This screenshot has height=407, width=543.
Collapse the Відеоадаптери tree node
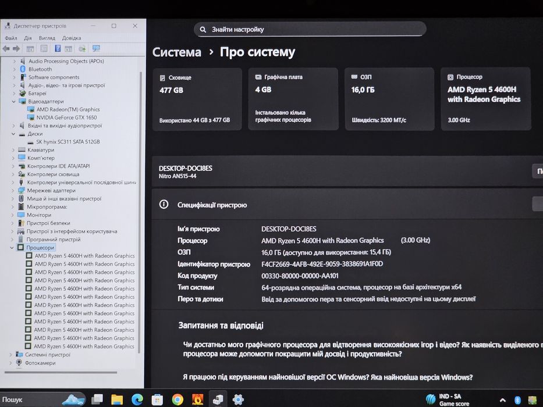point(14,101)
